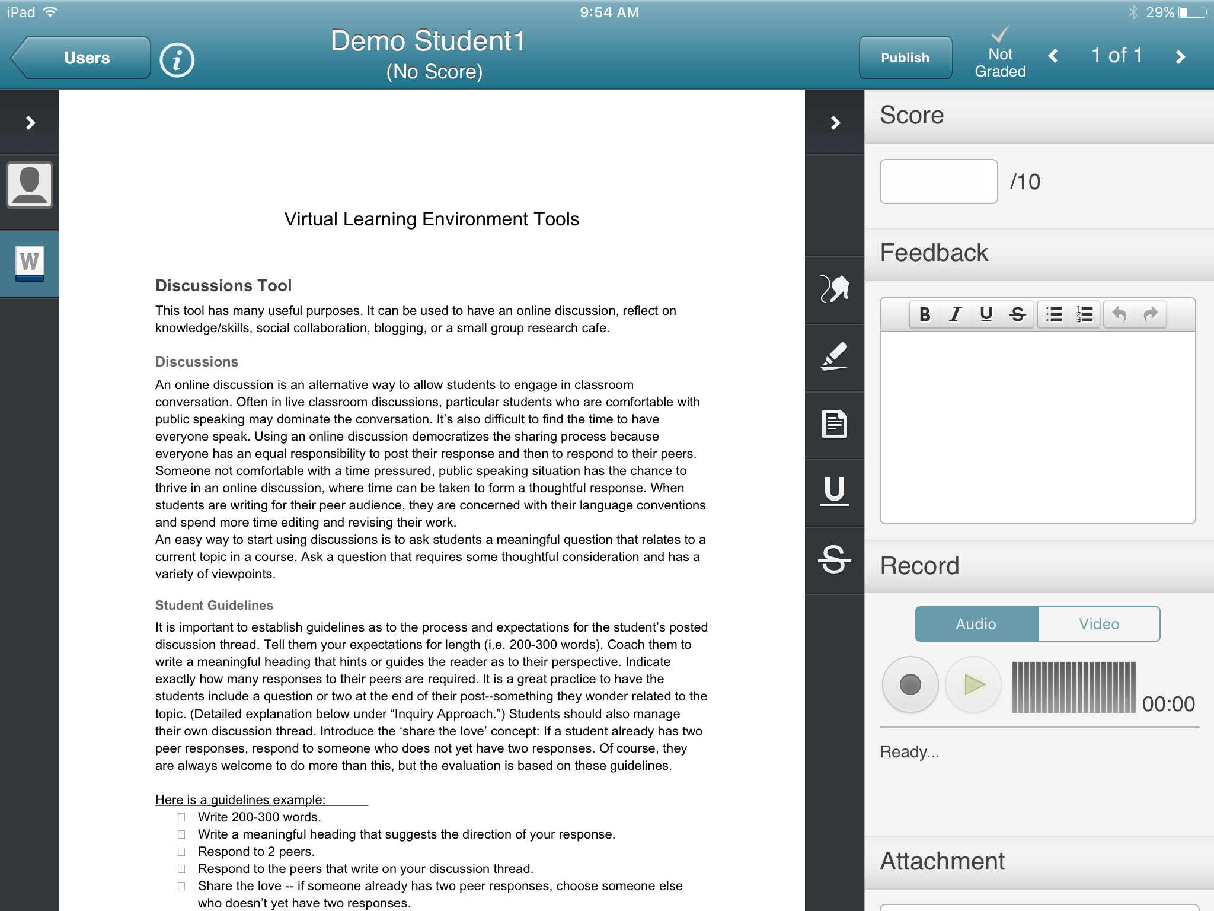The height and width of the screenshot is (911, 1214).
Task: Select the highlighter annotation tool
Action: (835, 357)
